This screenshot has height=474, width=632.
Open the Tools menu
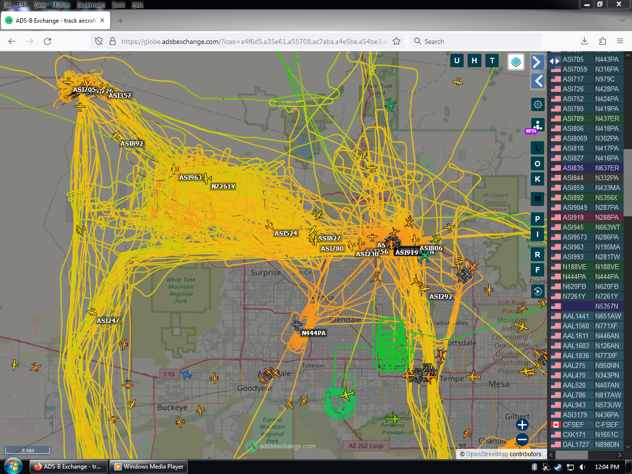tap(118, 5)
